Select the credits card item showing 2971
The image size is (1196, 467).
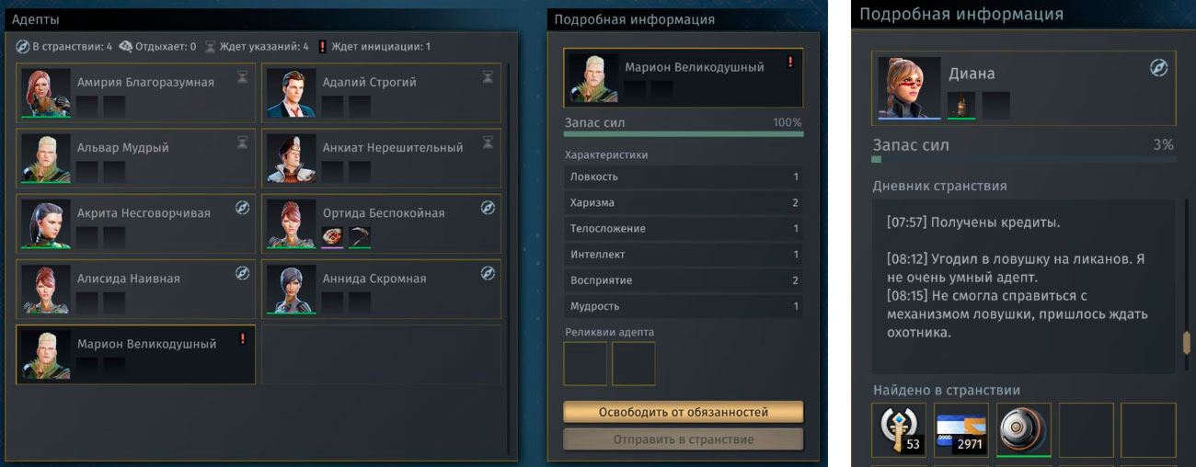point(961,430)
